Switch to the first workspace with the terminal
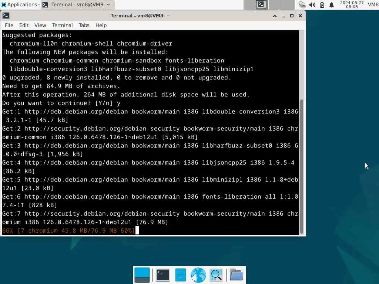The height and width of the screenshot is (284, 379). (262, 4)
